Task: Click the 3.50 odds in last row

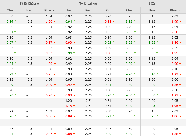Action: 129,129
